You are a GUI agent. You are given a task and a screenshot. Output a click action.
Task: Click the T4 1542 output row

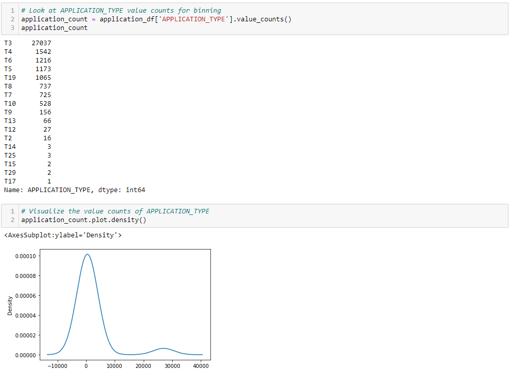coord(28,52)
